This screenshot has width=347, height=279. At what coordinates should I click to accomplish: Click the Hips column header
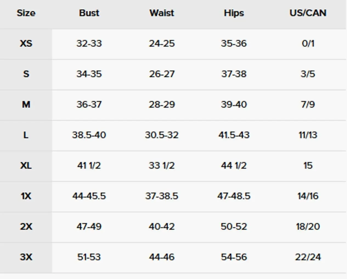(x=234, y=13)
